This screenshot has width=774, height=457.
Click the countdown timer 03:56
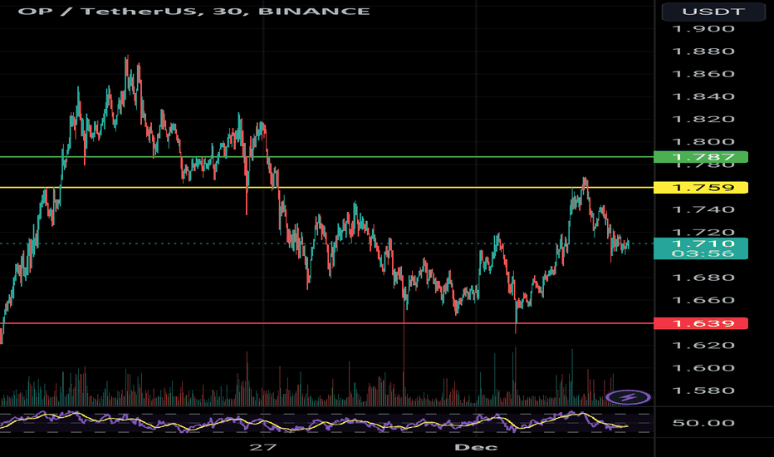coord(703,254)
